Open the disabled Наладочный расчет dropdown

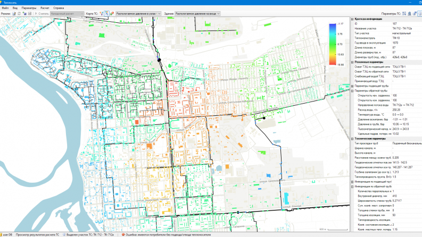67,13
